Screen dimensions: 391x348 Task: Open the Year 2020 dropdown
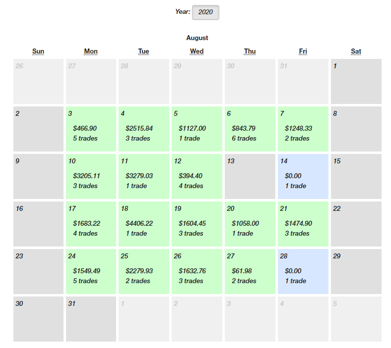205,12
